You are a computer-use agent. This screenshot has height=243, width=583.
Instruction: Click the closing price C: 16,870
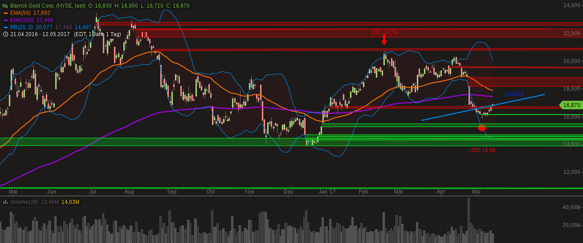coord(177,6)
